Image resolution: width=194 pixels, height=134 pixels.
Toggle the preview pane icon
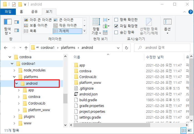[17, 22]
